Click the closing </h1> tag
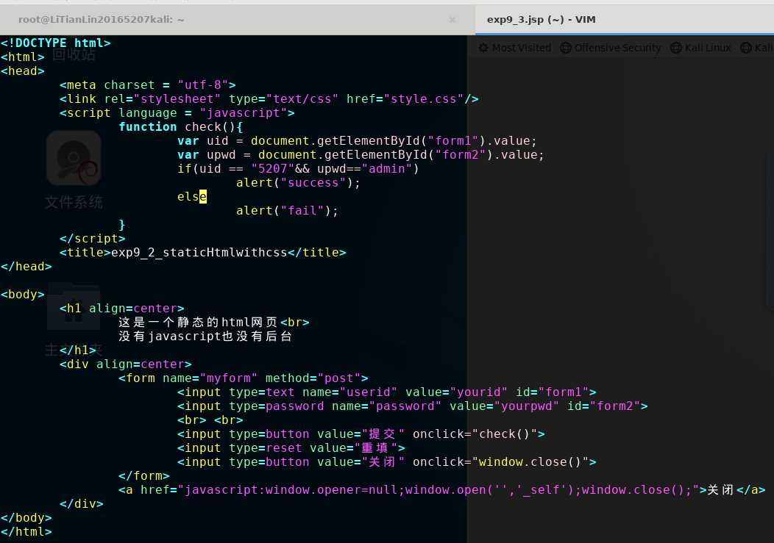774x543 pixels. click(x=77, y=350)
